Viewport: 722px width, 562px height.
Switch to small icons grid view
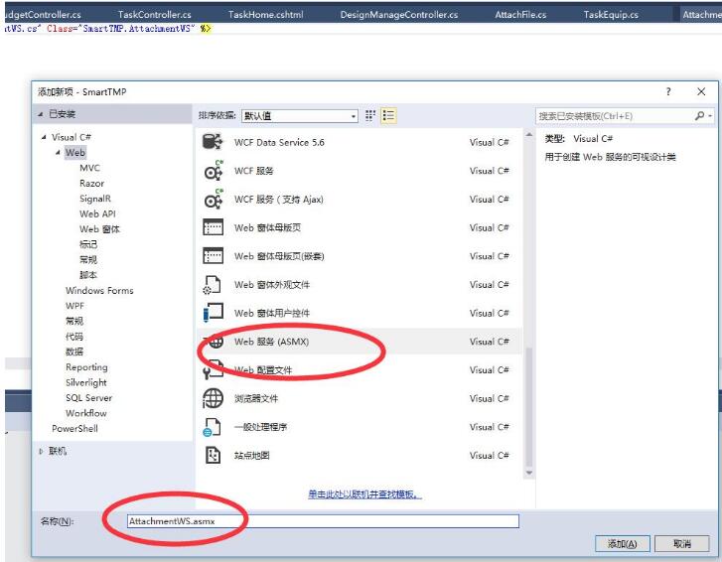370,115
